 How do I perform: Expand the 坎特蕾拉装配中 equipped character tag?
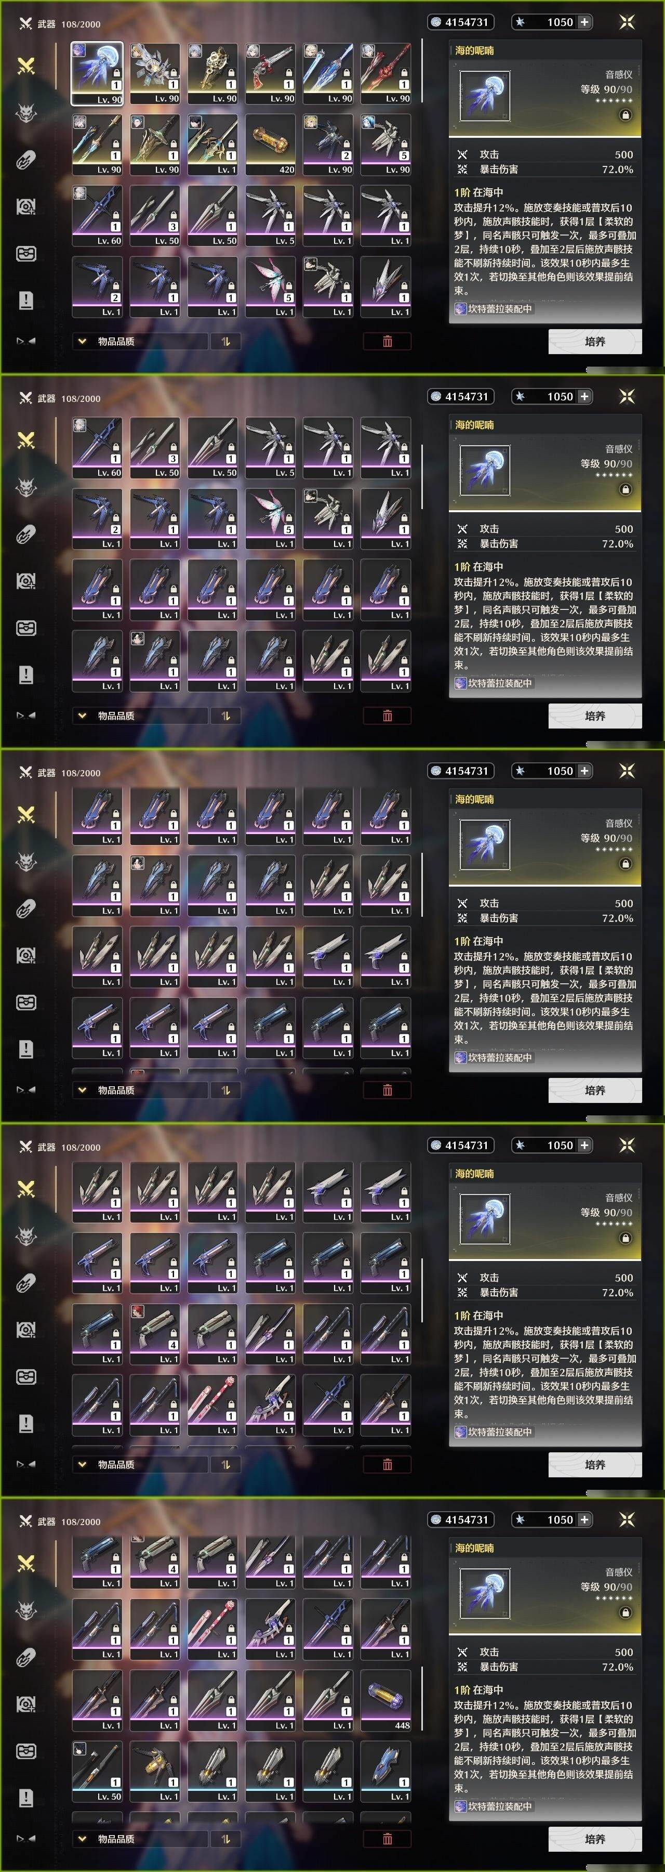pyautogui.click(x=494, y=309)
